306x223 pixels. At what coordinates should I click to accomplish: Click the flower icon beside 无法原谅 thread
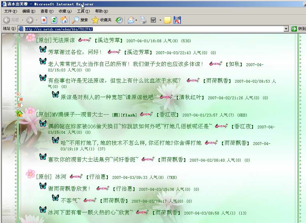pyautogui.click(x=30, y=37)
